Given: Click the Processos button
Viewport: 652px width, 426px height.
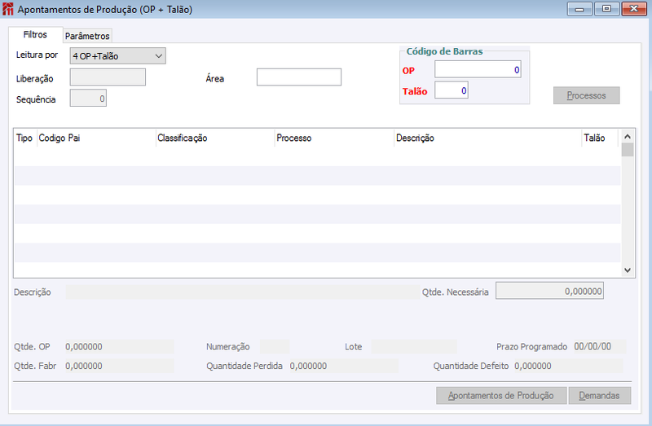Looking at the screenshot, I should click(x=586, y=95).
